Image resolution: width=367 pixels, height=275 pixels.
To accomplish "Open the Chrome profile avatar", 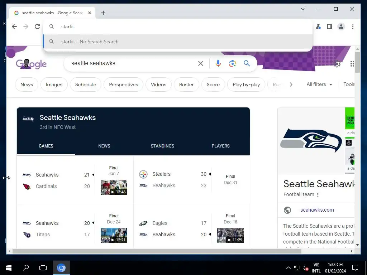I will 341,26.
